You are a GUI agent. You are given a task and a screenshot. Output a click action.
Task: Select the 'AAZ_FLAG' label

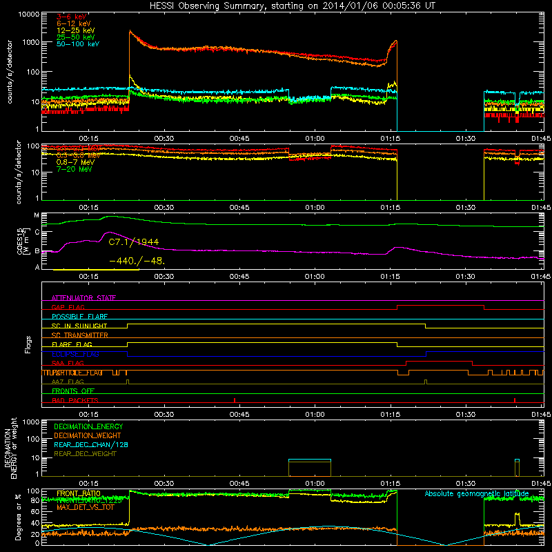pyautogui.click(x=68, y=382)
